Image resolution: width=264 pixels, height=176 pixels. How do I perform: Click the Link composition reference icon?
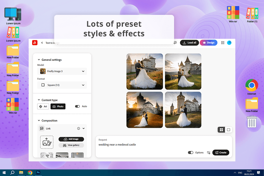coord(42,128)
